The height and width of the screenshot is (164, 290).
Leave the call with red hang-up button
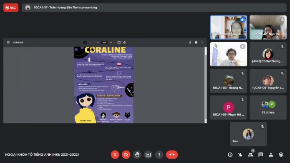[x=172, y=154]
